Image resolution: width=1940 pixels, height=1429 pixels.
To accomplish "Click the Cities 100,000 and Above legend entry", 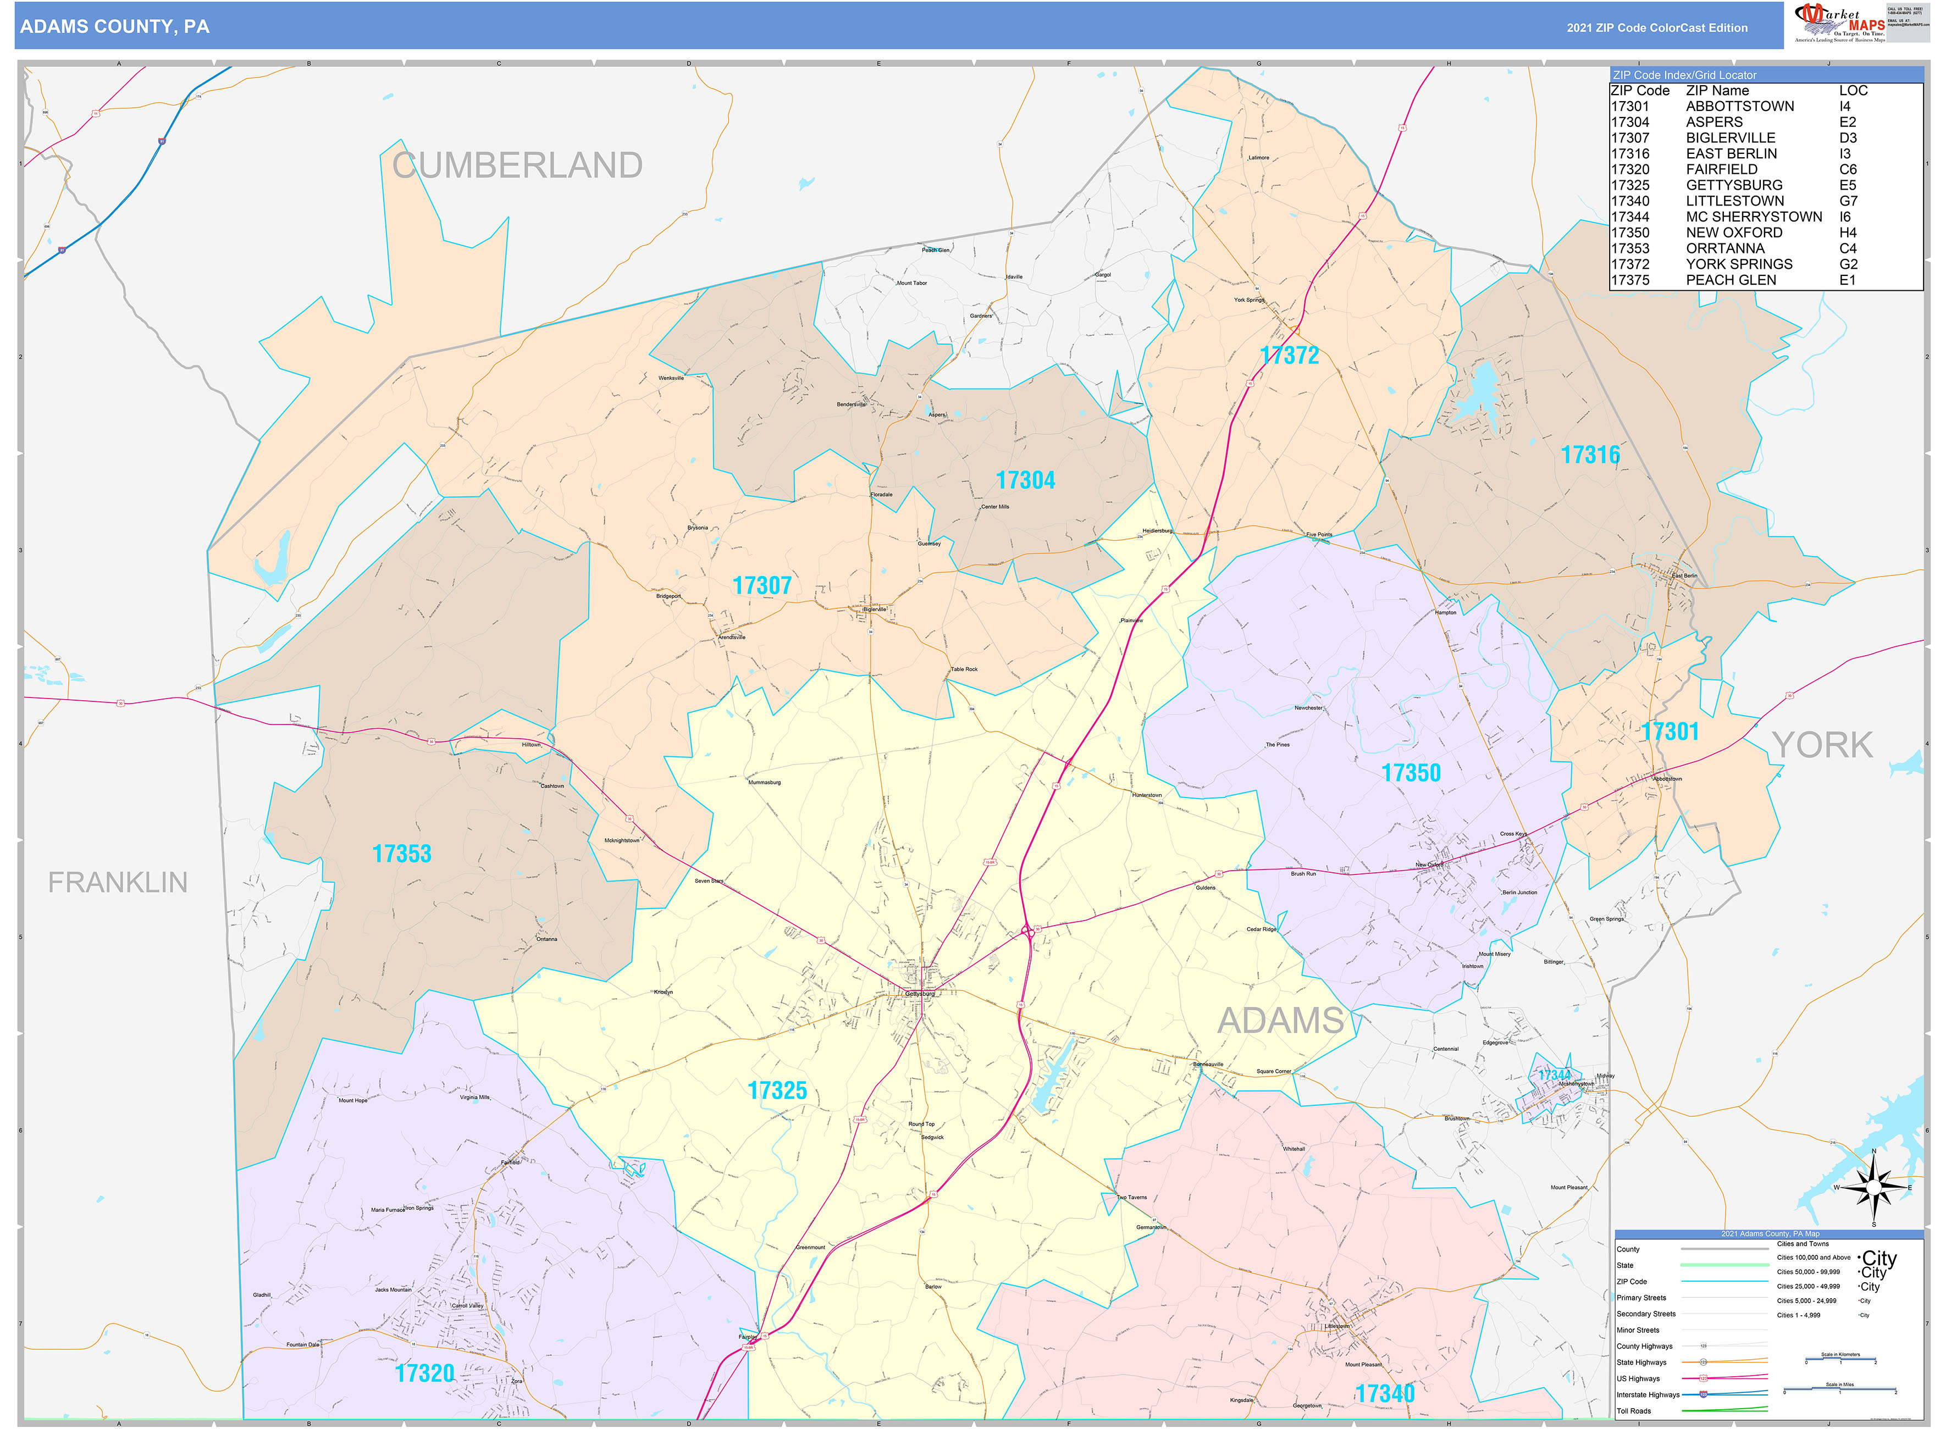I will pos(1837,1258).
